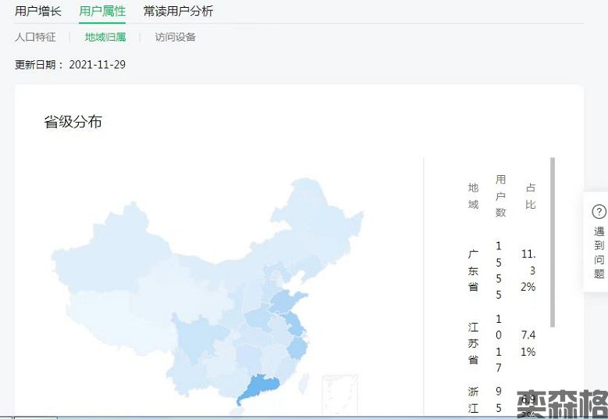The height and width of the screenshot is (419, 608).
Task: Select the 地域归属 sub-tab
Action: (x=105, y=37)
